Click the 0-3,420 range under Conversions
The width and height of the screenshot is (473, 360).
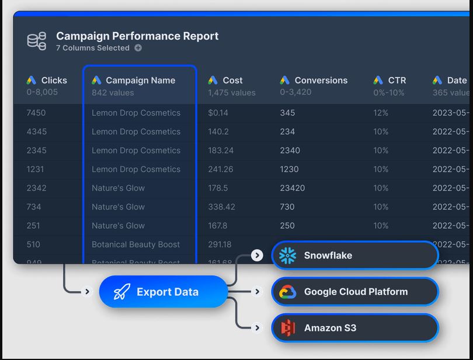click(x=295, y=92)
